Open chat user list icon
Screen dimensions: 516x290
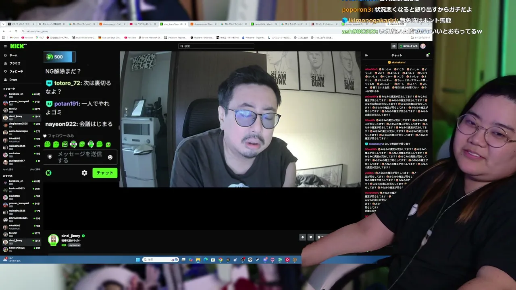427,55
